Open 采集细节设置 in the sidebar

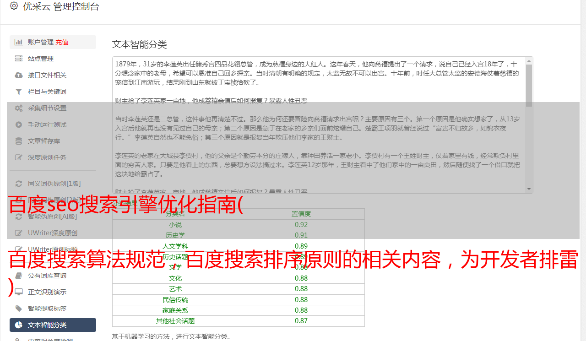[x=47, y=108]
